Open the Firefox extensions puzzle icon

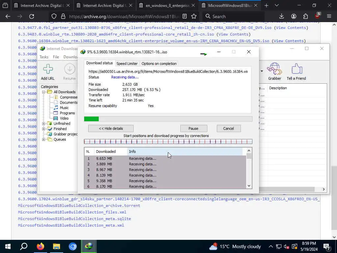305,16
